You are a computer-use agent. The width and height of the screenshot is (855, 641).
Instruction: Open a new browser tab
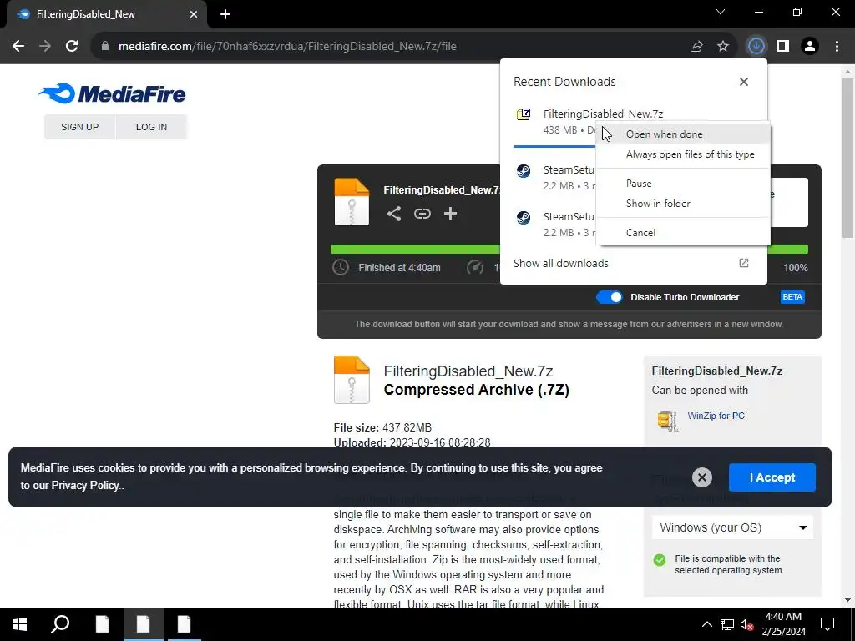[x=225, y=14]
